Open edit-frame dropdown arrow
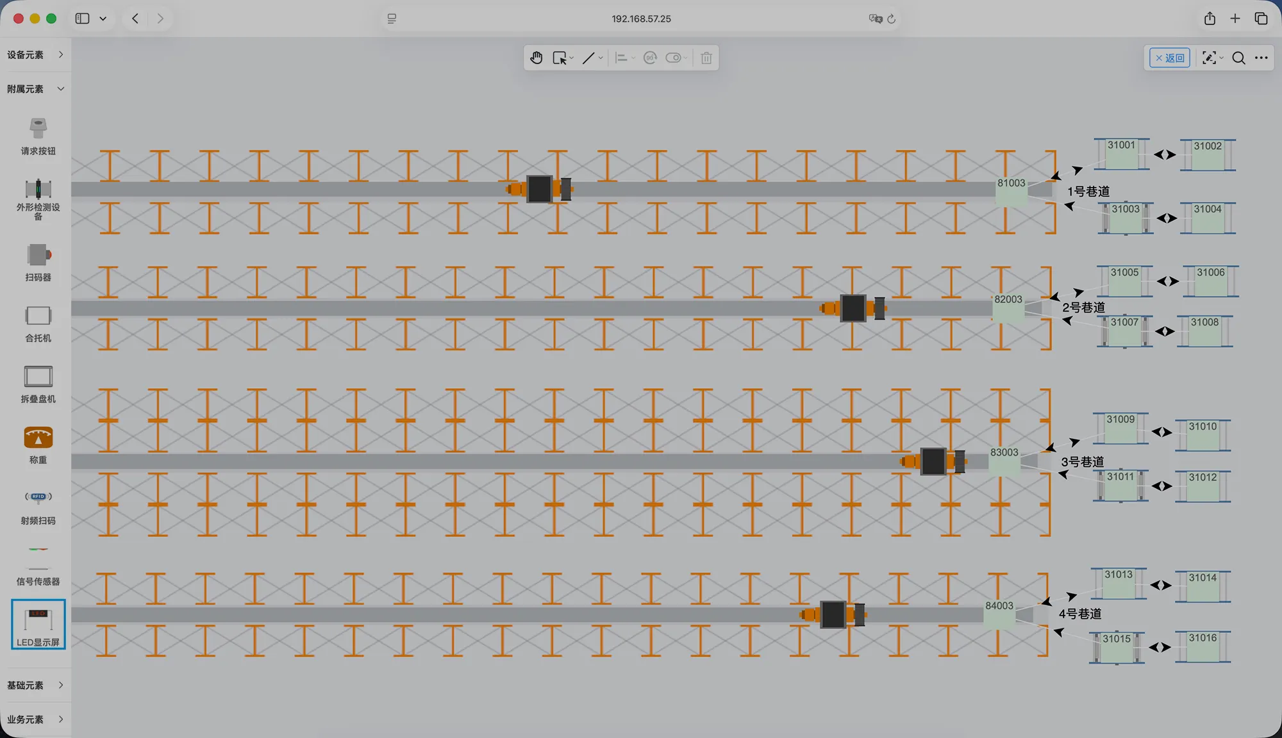This screenshot has width=1282, height=738. 1221,58
